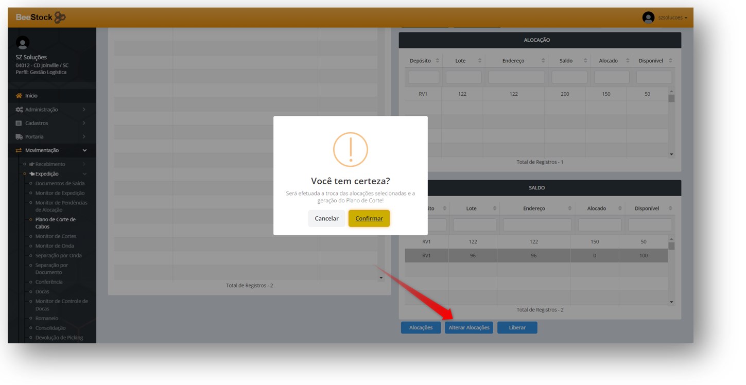The image size is (746, 385).
Task: Collapse the Movimentação menu section
Action: point(84,150)
